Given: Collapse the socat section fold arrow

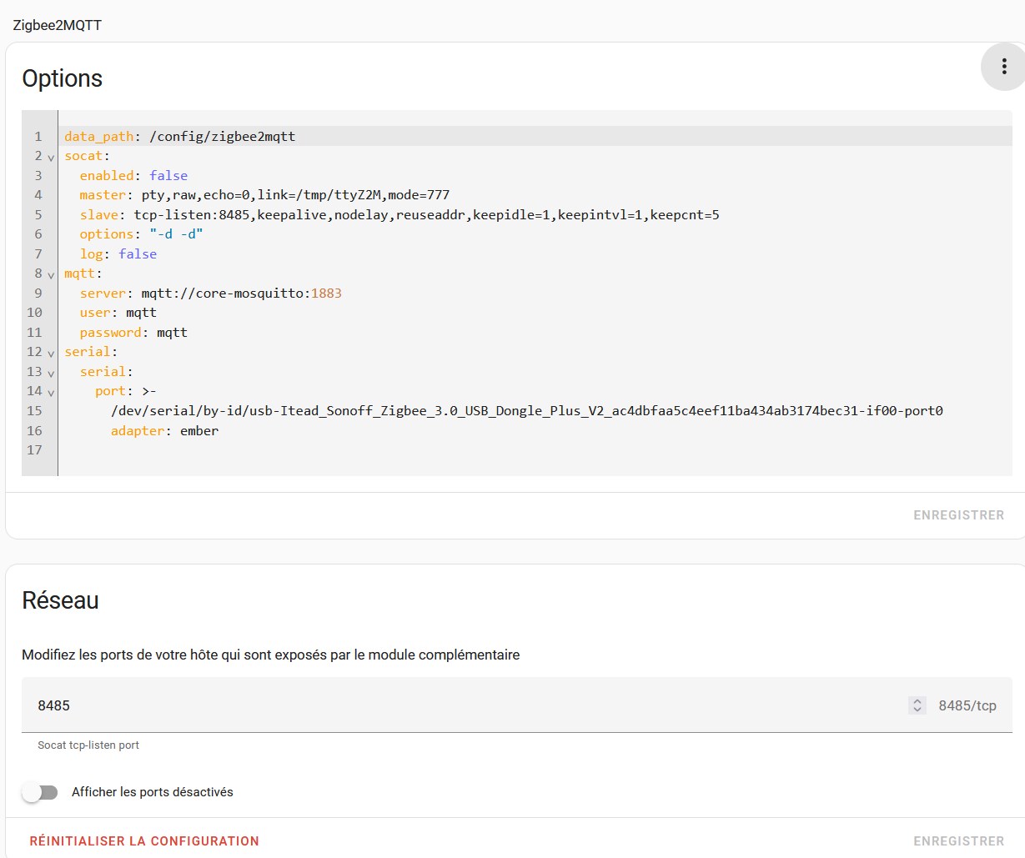Looking at the screenshot, I should [51, 158].
